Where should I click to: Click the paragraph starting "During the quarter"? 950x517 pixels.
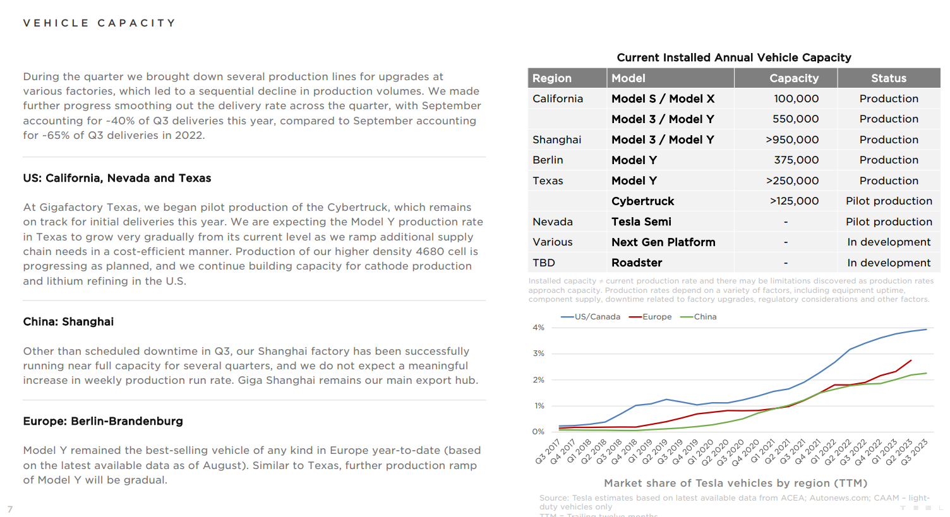click(252, 106)
